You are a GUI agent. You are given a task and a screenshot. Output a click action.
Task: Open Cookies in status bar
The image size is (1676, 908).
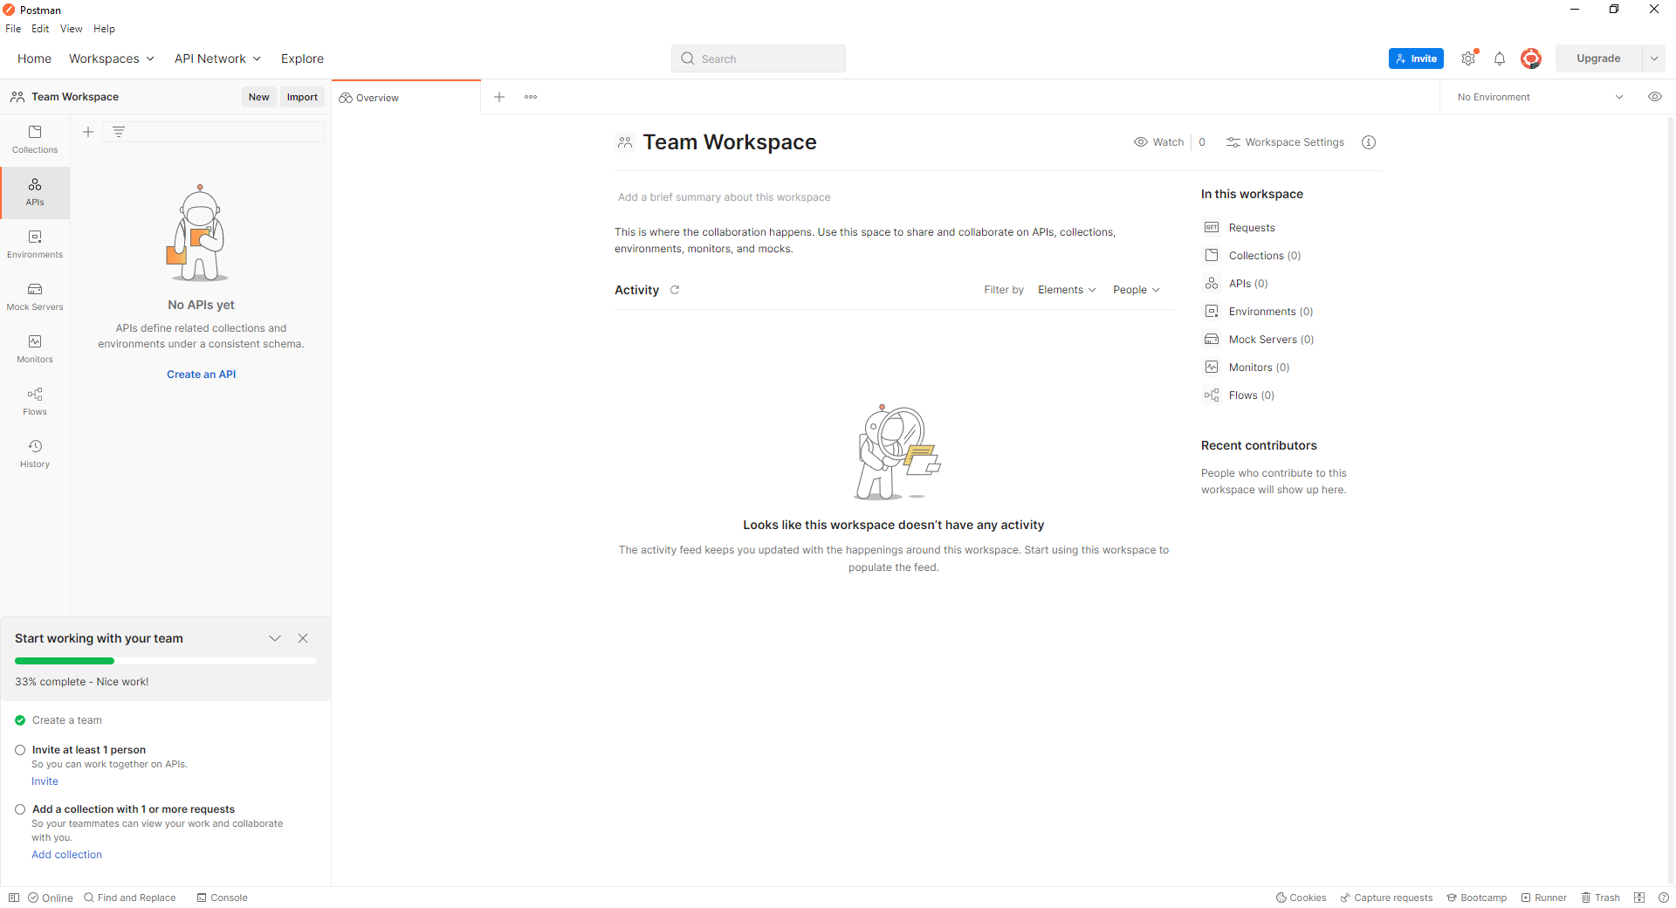click(1301, 898)
